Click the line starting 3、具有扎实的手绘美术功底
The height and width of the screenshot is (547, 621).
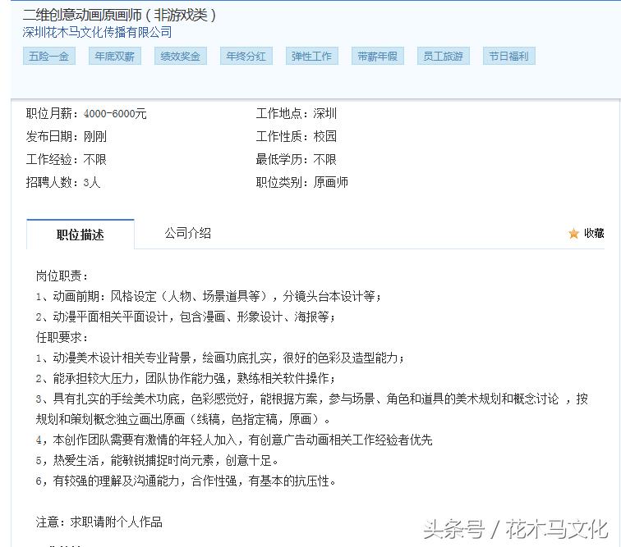click(311, 409)
